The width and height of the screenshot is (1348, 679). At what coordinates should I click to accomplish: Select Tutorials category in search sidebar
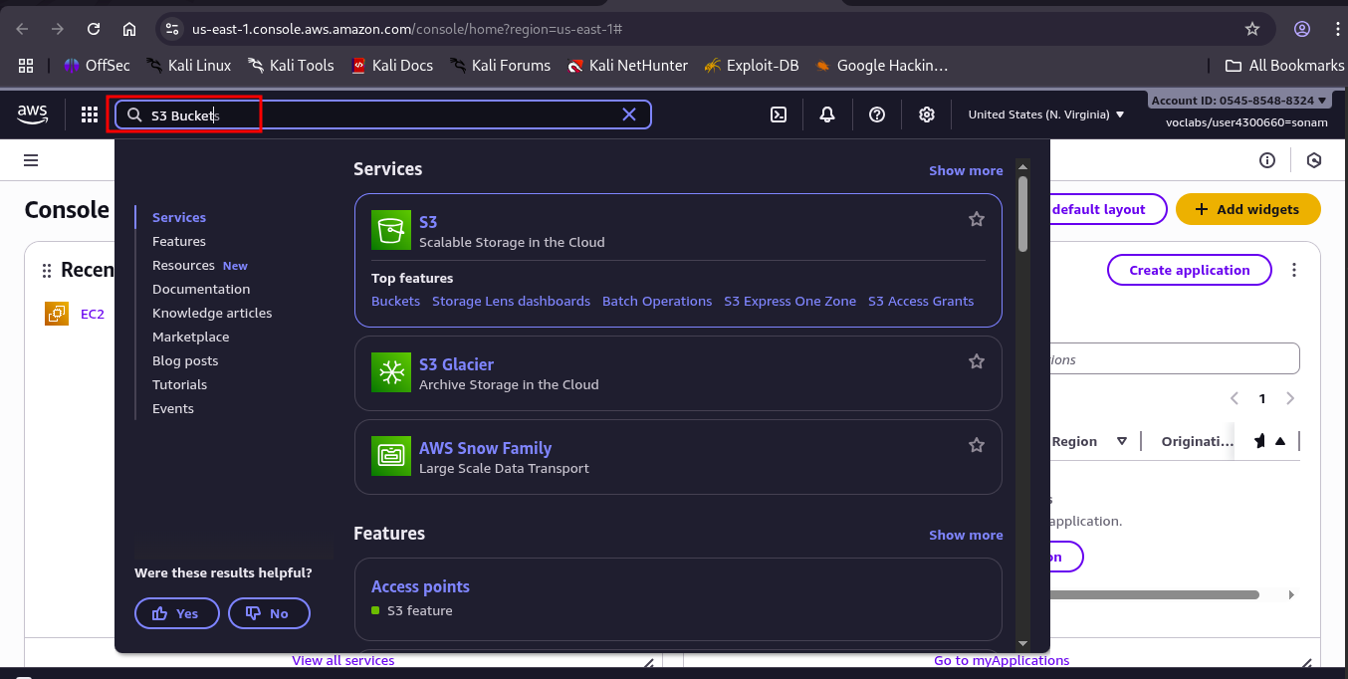180,384
